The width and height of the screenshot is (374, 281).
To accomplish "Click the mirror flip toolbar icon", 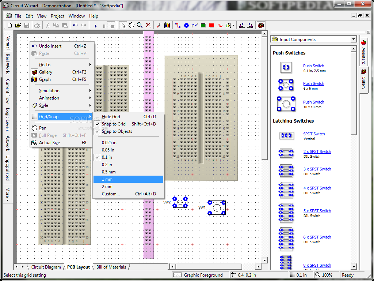I will tap(250, 25).
